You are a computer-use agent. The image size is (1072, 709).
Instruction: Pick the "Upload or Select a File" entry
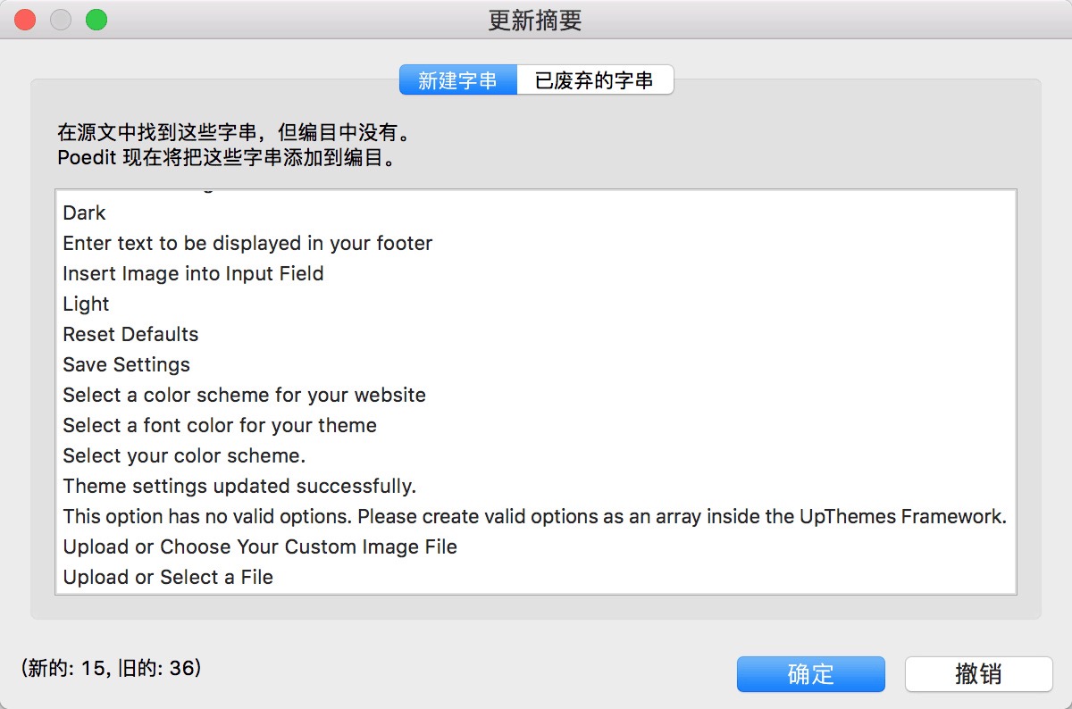coord(168,578)
